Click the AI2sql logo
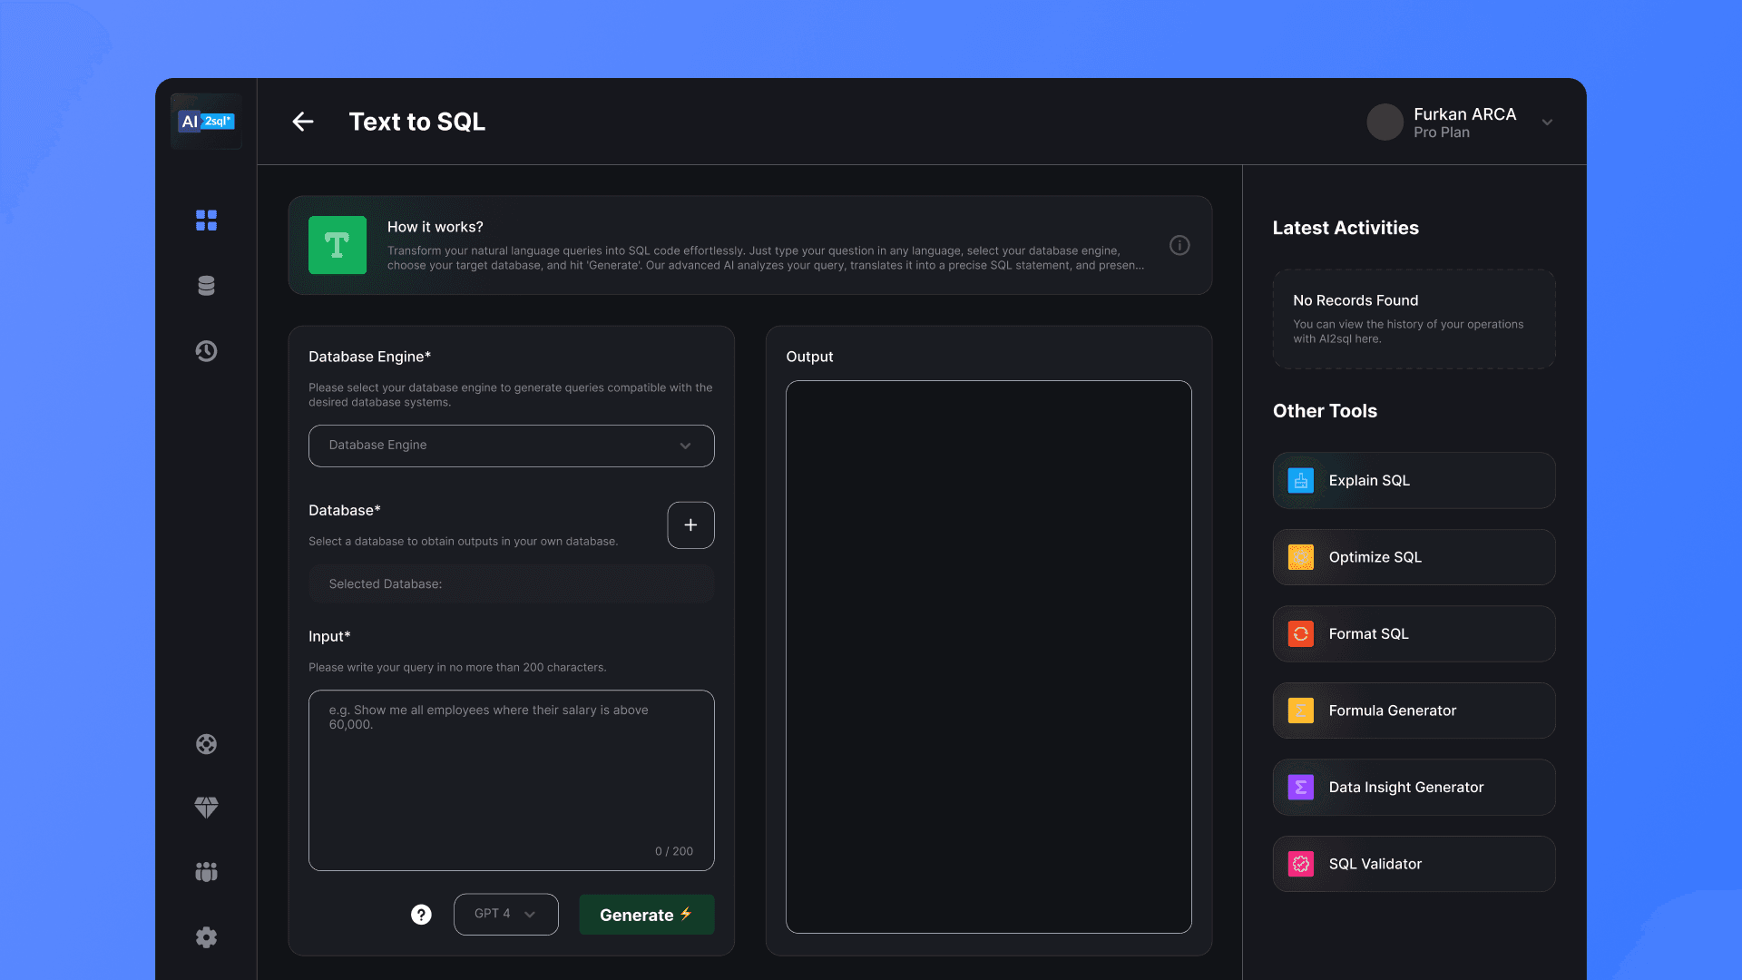 click(x=207, y=122)
